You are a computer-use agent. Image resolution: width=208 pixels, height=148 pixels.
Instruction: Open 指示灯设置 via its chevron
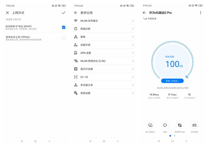pyautogui.click(x=133, y=69)
